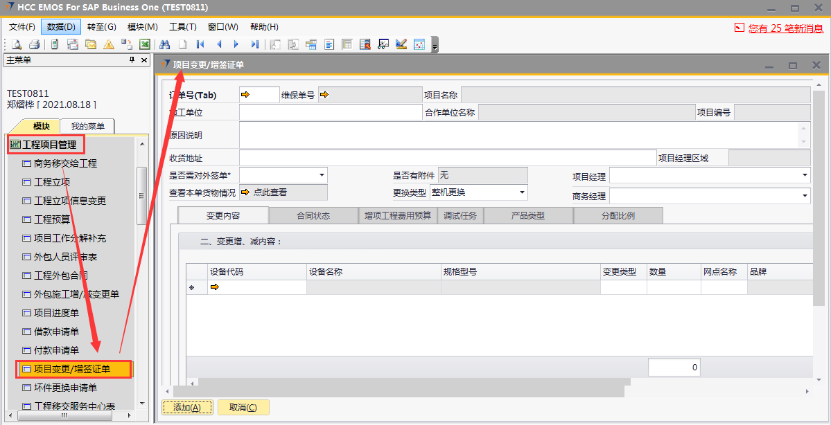Screen dimensions: 831x425
Task: Click the print preview toolbar icon
Action: (16, 44)
